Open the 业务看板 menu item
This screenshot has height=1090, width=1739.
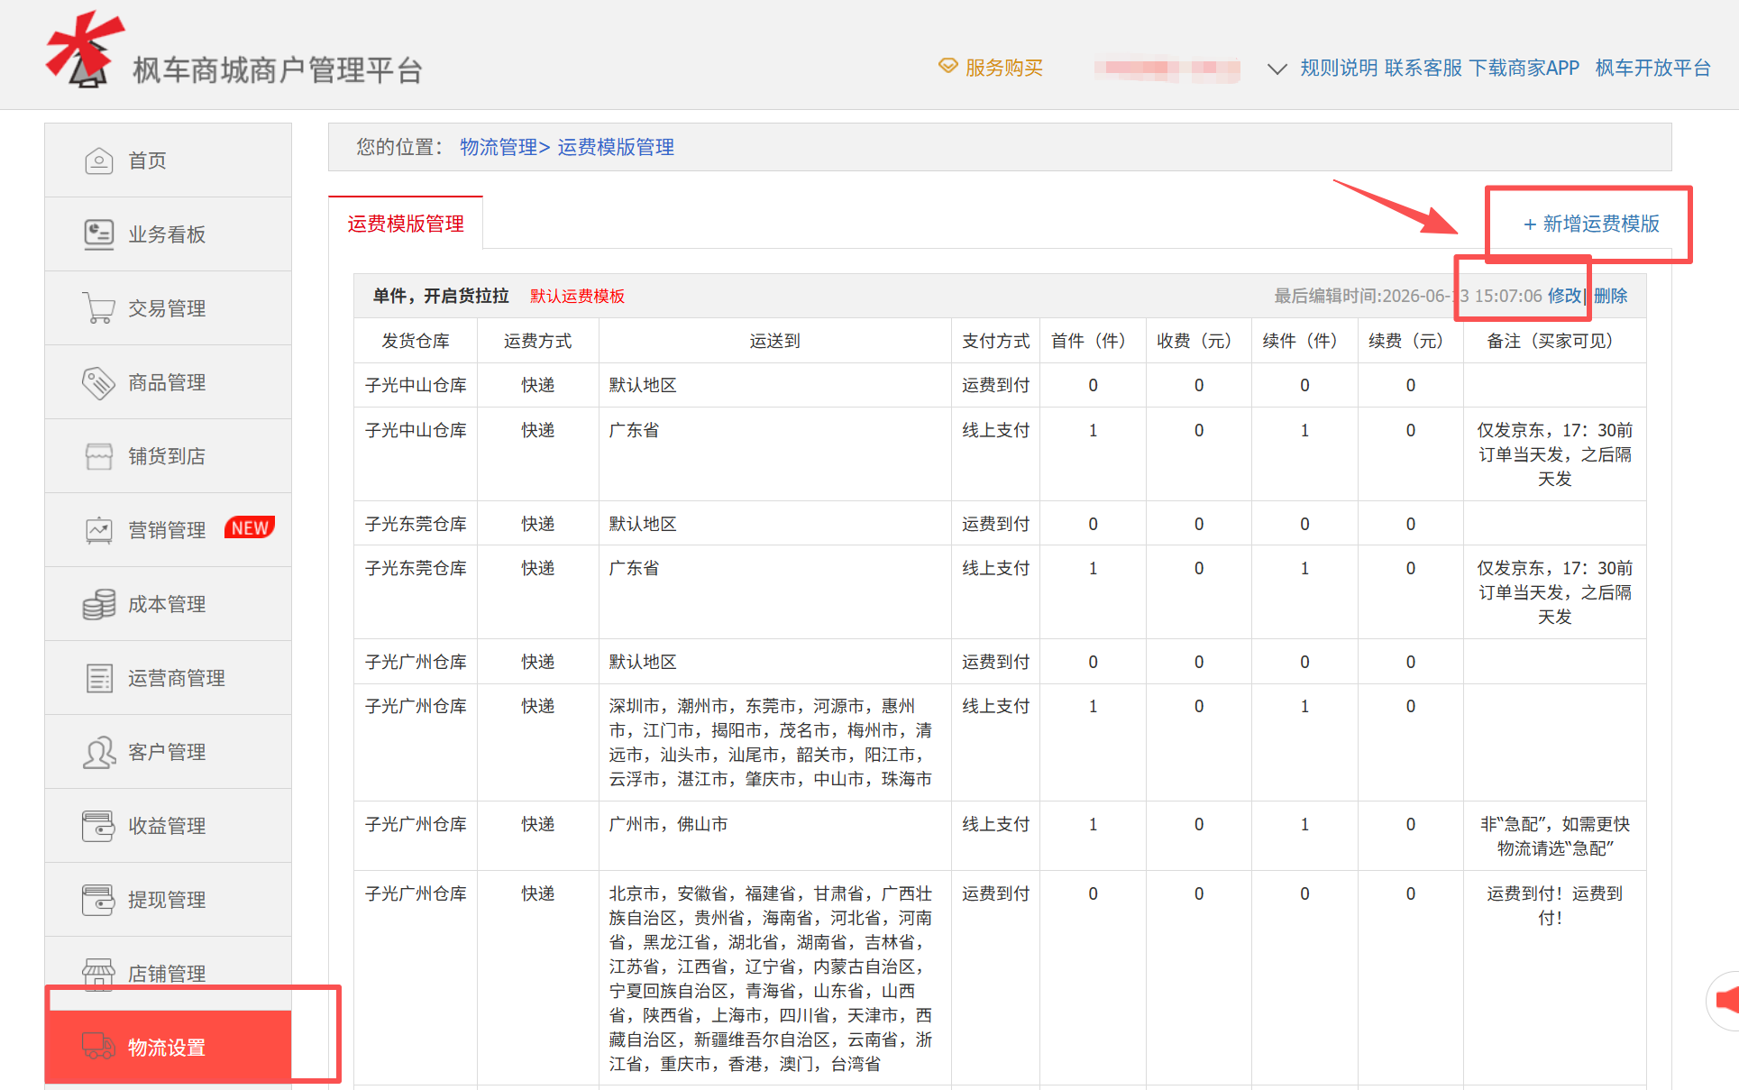tap(168, 234)
